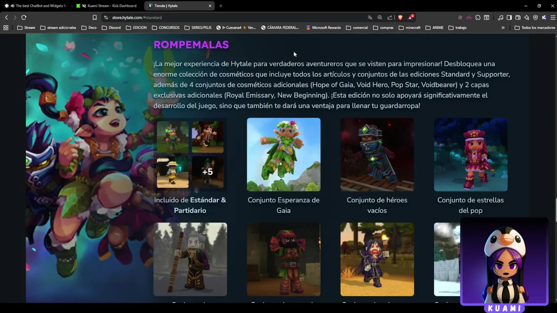Click the grey-haired staff character set image
This screenshot has height=313, width=557.
pos(190,259)
